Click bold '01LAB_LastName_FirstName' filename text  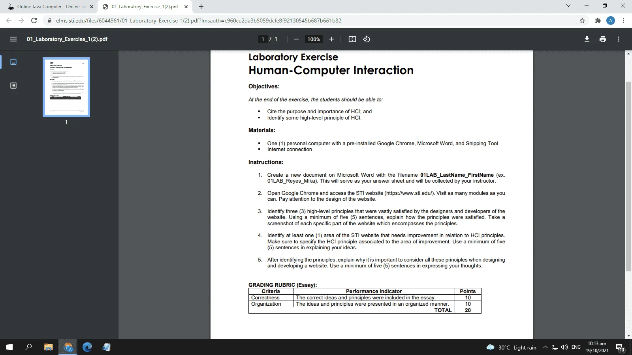coord(457,175)
